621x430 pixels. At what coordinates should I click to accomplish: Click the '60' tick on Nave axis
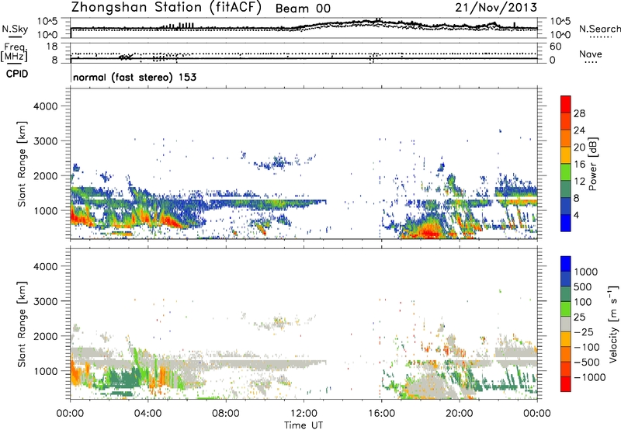tap(555, 46)
